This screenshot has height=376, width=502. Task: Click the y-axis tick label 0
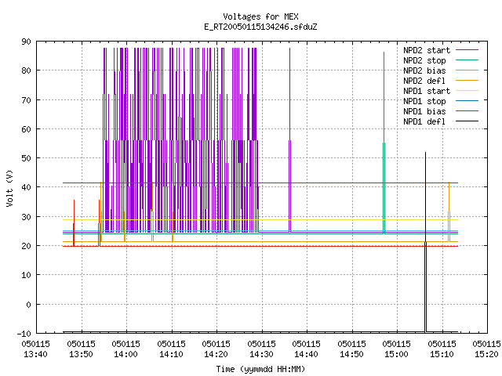click(28, 305)
